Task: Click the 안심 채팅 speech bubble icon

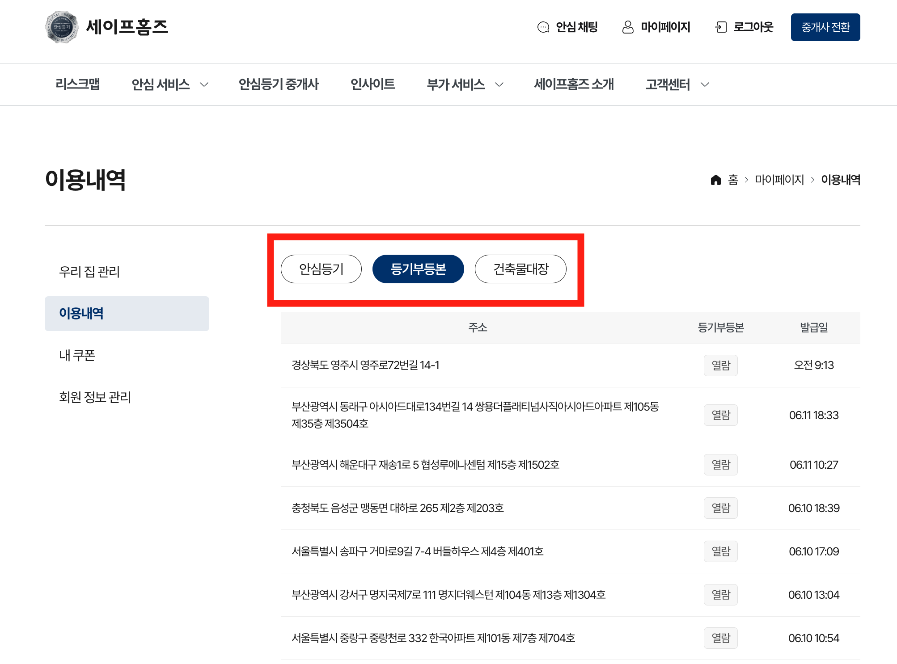Action: (x=543, y=27)
